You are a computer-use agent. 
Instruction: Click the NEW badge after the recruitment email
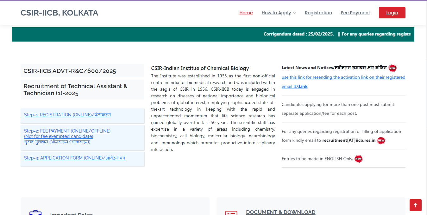[x=381, y=140]
